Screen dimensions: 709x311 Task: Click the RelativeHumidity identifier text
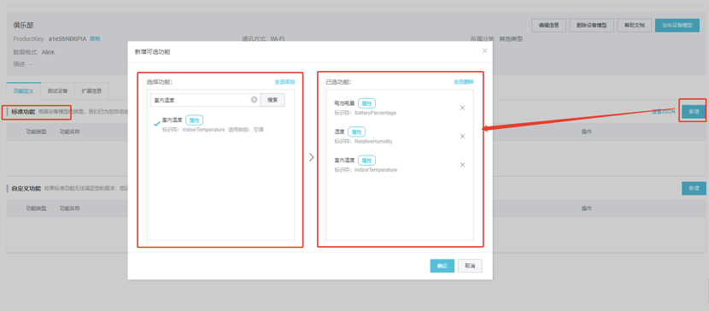pyautogui.click(x=373, y=142)
